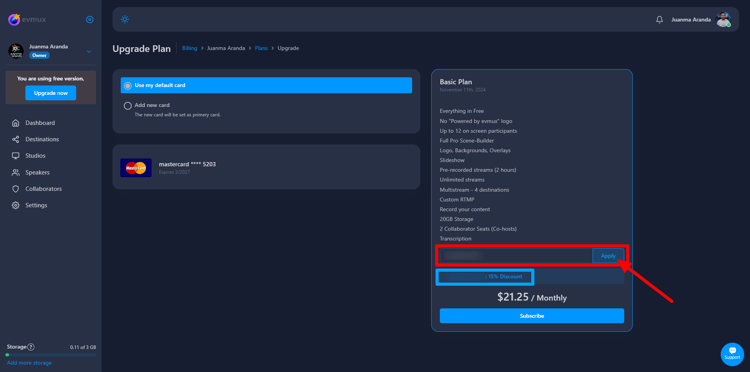Click the MasterCard logo thumbnail
This screenshot has width=750, height=372.
pos(136,168)
